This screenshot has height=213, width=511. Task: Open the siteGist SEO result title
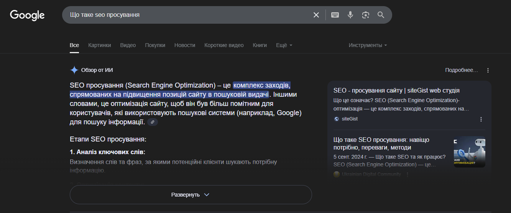[x=396, y=91]
